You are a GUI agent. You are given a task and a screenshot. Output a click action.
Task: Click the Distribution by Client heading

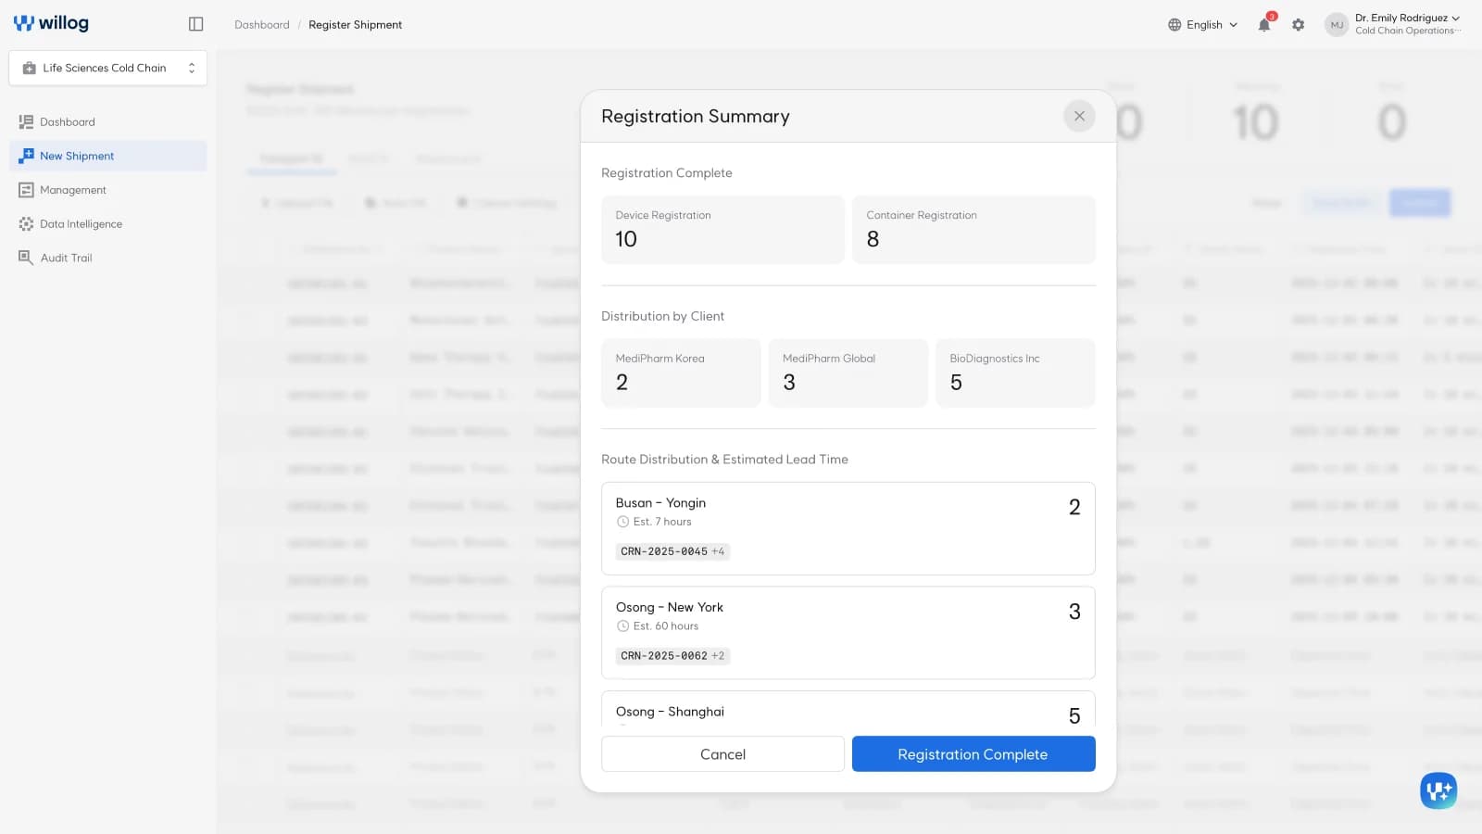point(662,316)
